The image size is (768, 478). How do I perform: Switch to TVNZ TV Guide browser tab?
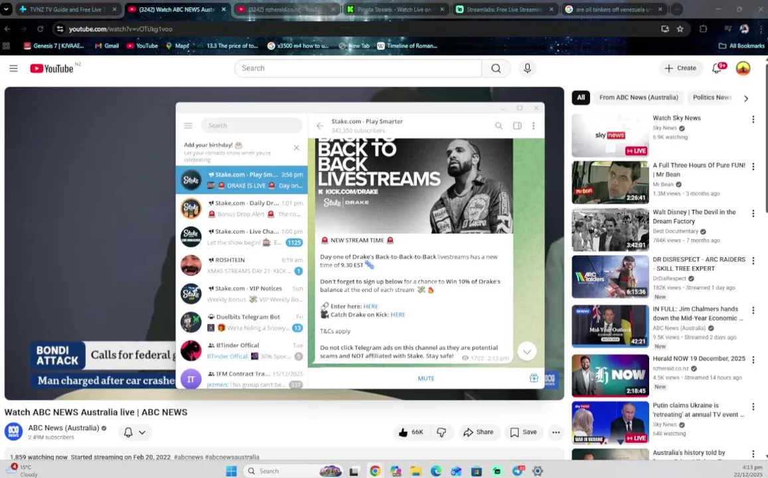[68, 9]
